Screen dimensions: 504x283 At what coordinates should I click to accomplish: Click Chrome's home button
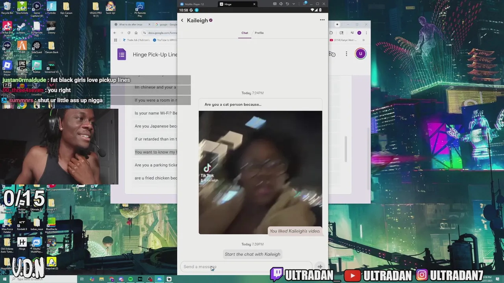coord(136,33)
